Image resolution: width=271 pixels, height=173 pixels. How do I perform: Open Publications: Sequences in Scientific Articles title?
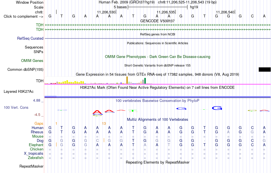157,43
